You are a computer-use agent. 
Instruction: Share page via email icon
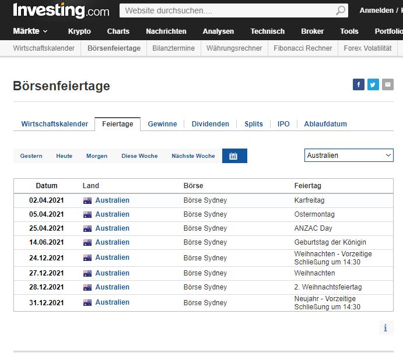coord(388,84)
